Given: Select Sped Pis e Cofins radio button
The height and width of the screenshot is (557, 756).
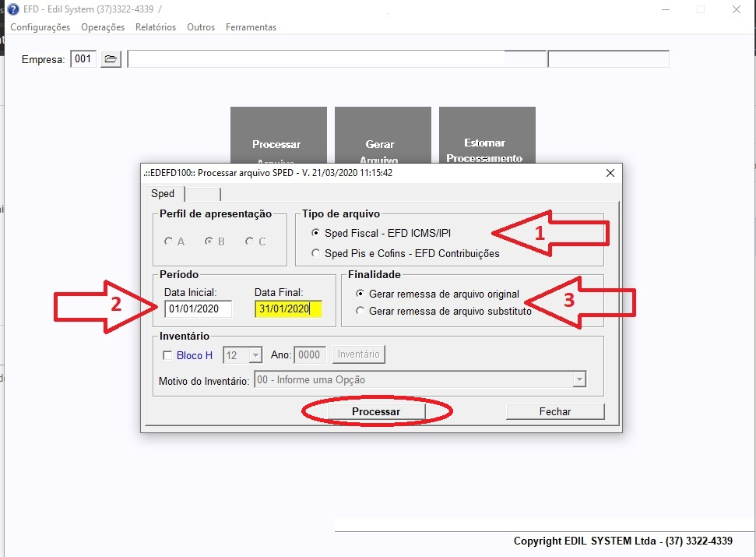Looking at the screenshot, I should click(x=315, y=253).
